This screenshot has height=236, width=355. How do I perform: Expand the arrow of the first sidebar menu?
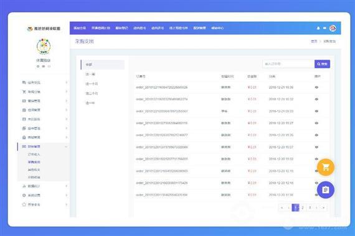pyautogui.click(x=67, y=83)
